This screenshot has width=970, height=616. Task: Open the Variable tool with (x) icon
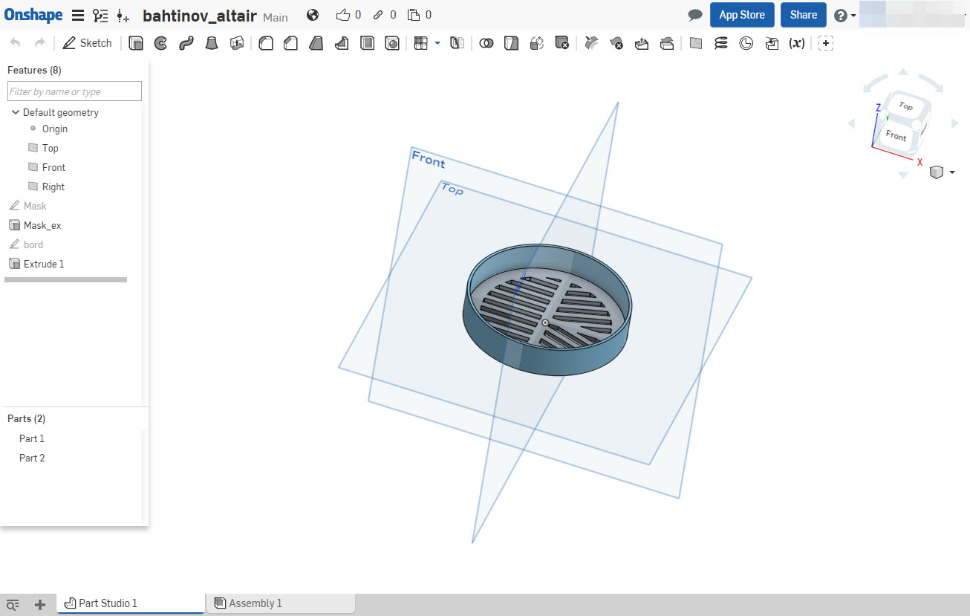[x=796, y=43]
